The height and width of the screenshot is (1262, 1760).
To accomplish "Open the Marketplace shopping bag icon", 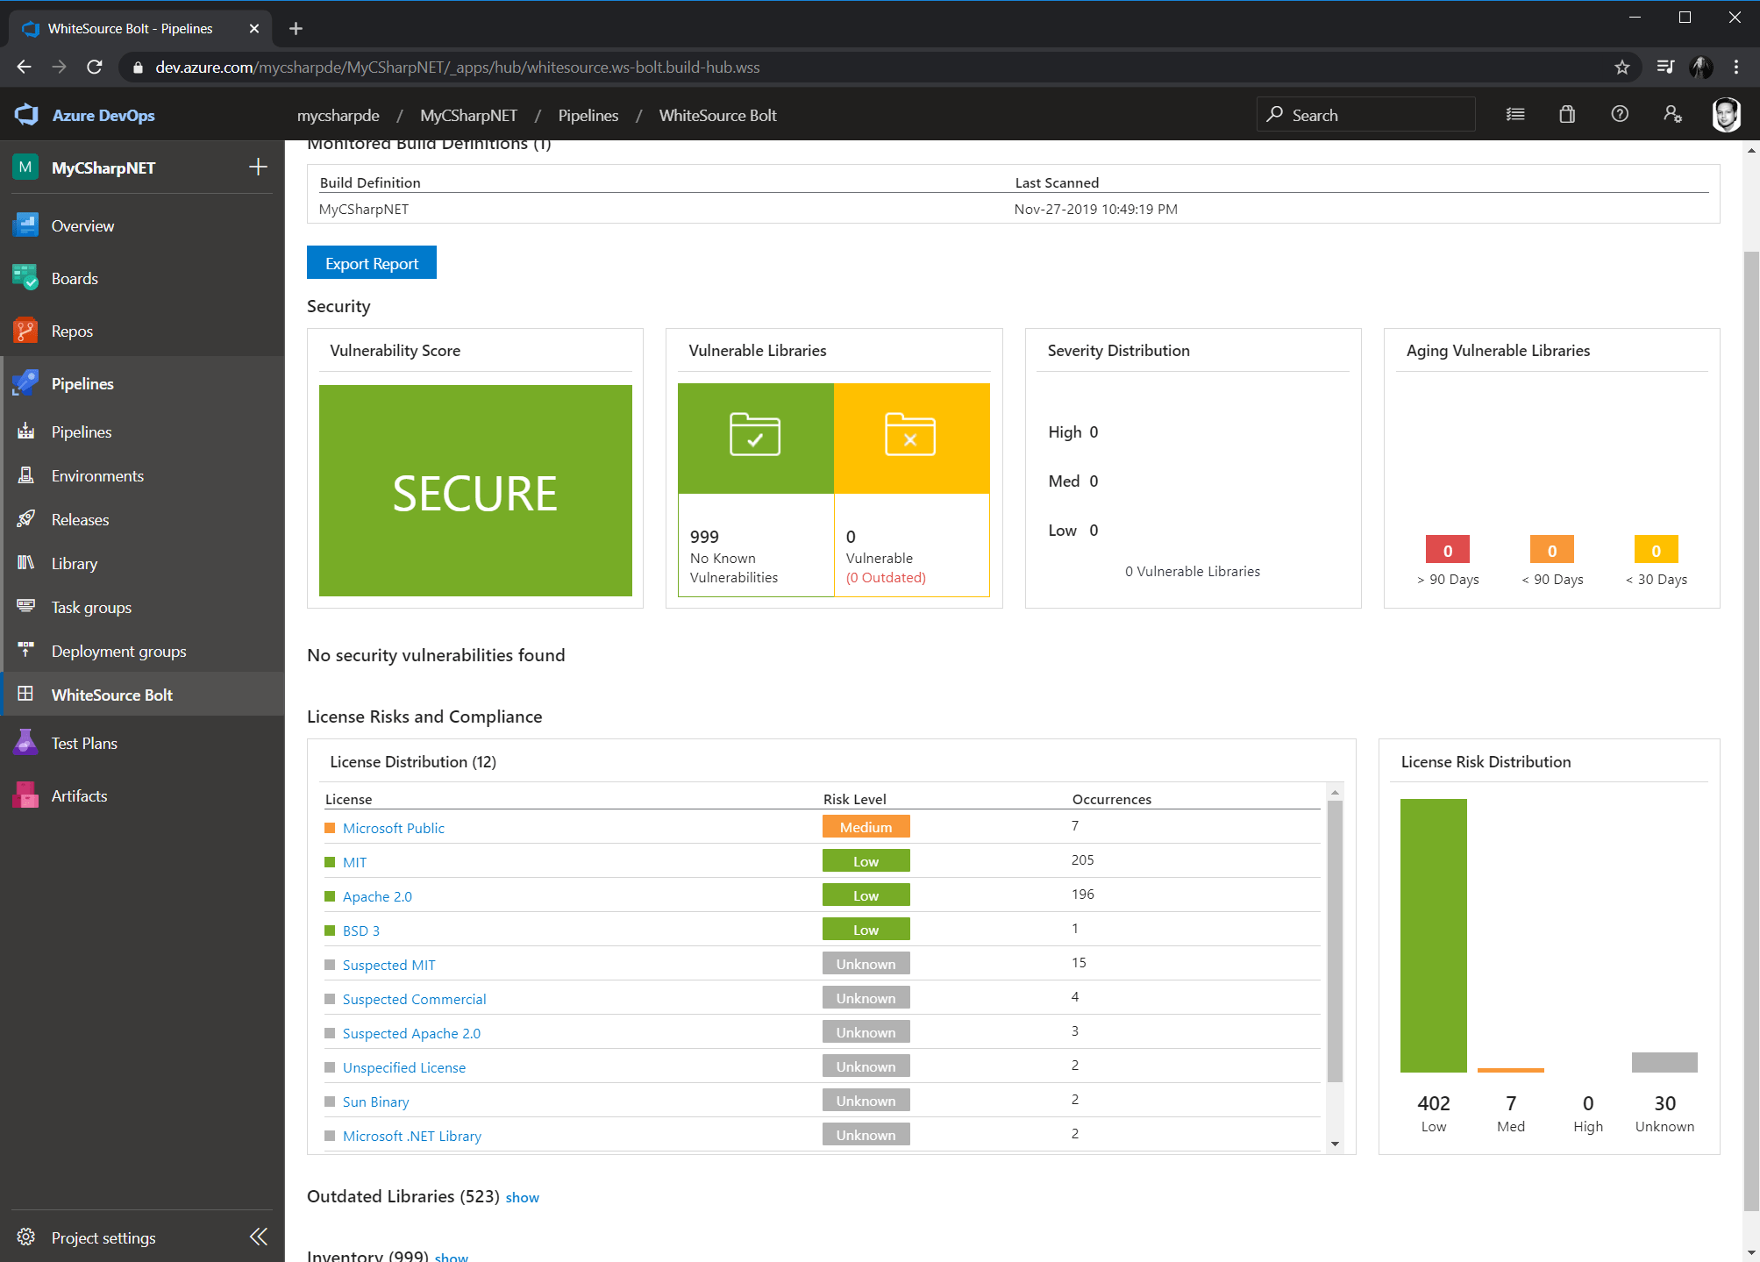I will [1567, 115].
